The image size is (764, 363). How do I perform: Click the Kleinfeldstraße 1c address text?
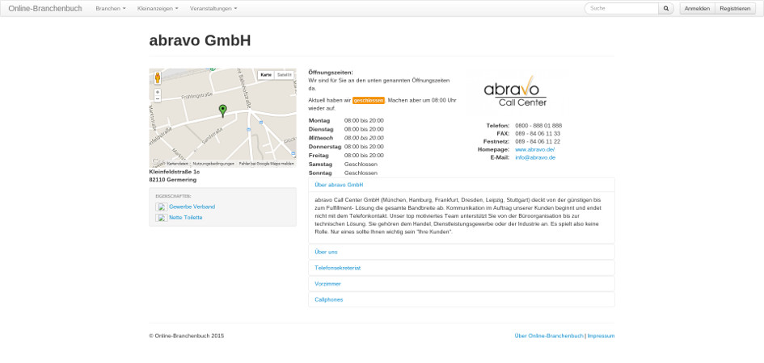point(175,172)
